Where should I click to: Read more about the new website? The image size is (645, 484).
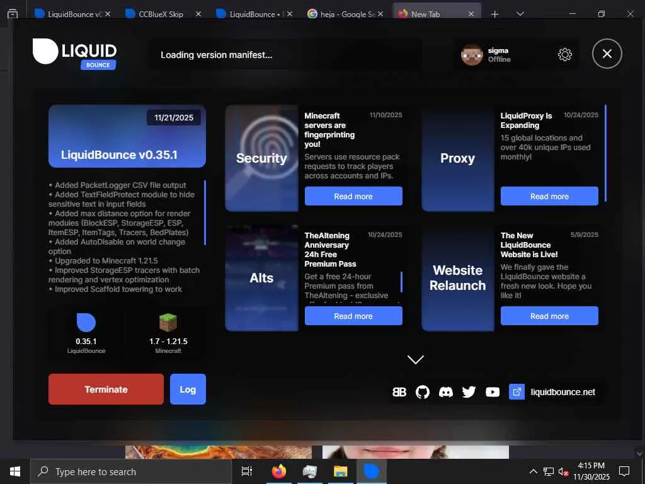coord(549,316)
